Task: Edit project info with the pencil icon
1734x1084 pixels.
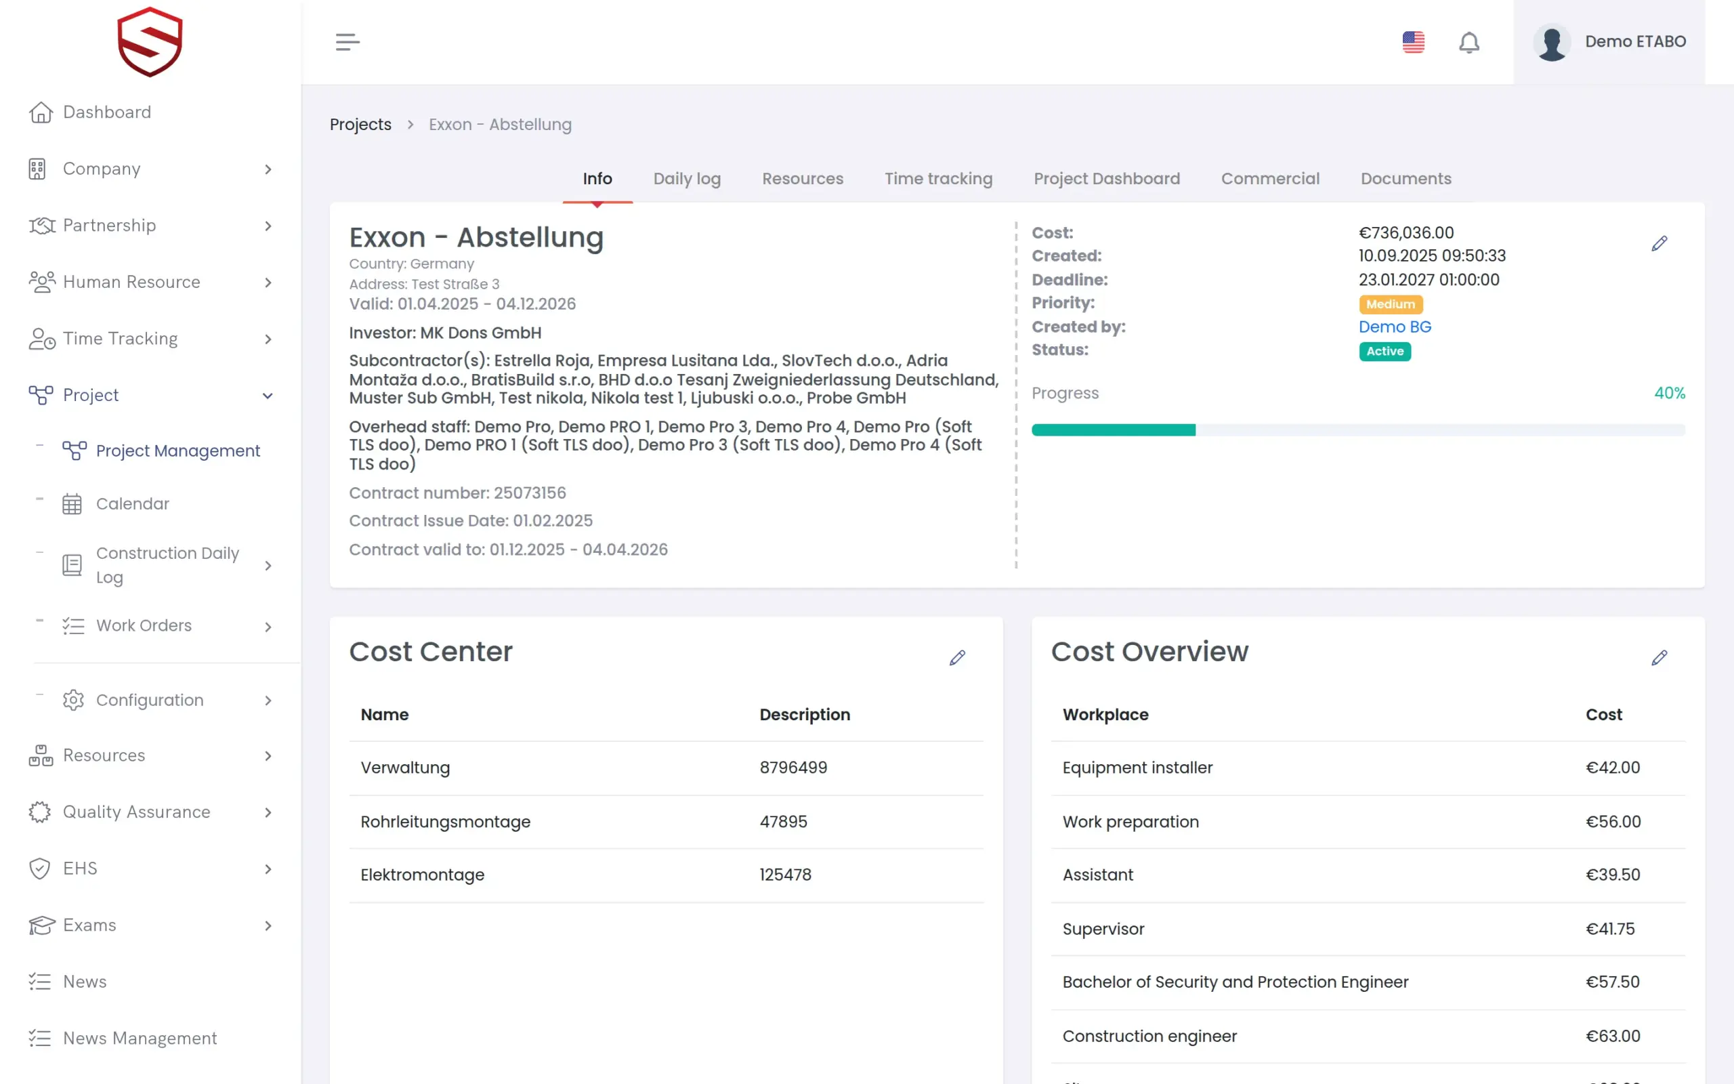Action: [1659, 244]
